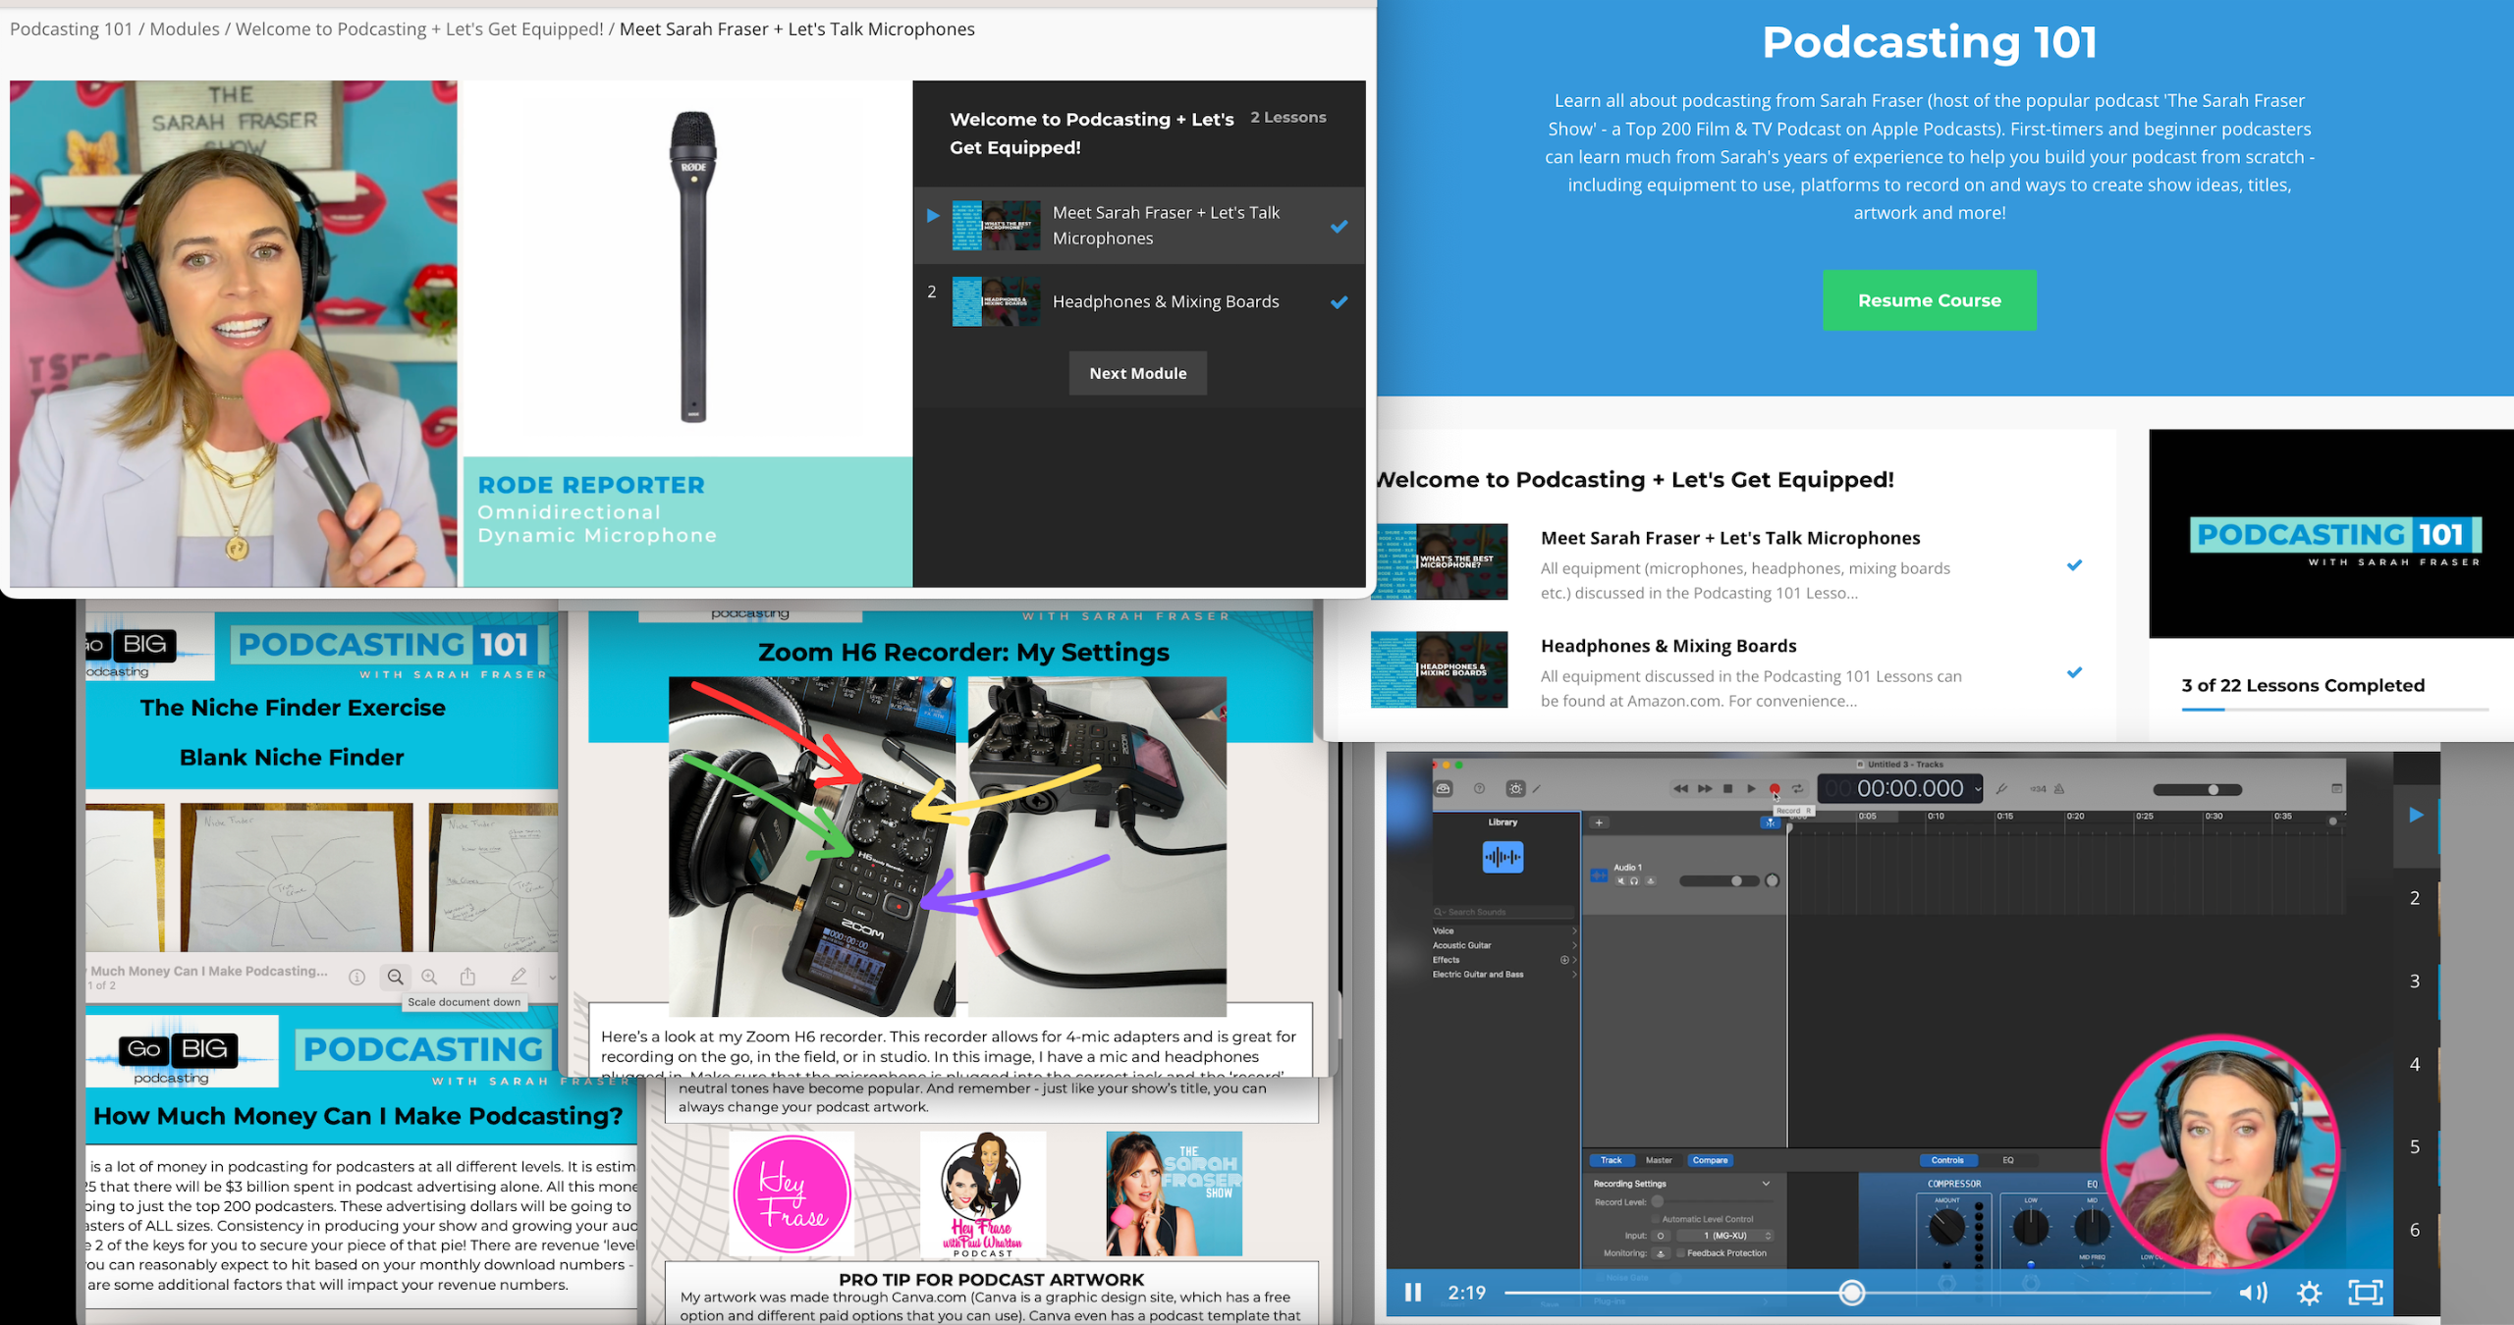Switch to the EQ tab in GarageBand
The width and height of the screenshot is (2514, 1325).
click(x=2007, y=1160)
